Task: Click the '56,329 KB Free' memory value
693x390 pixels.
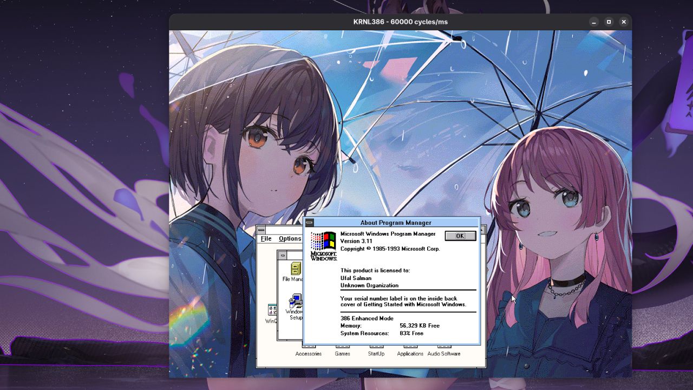Action: [420, 326]
